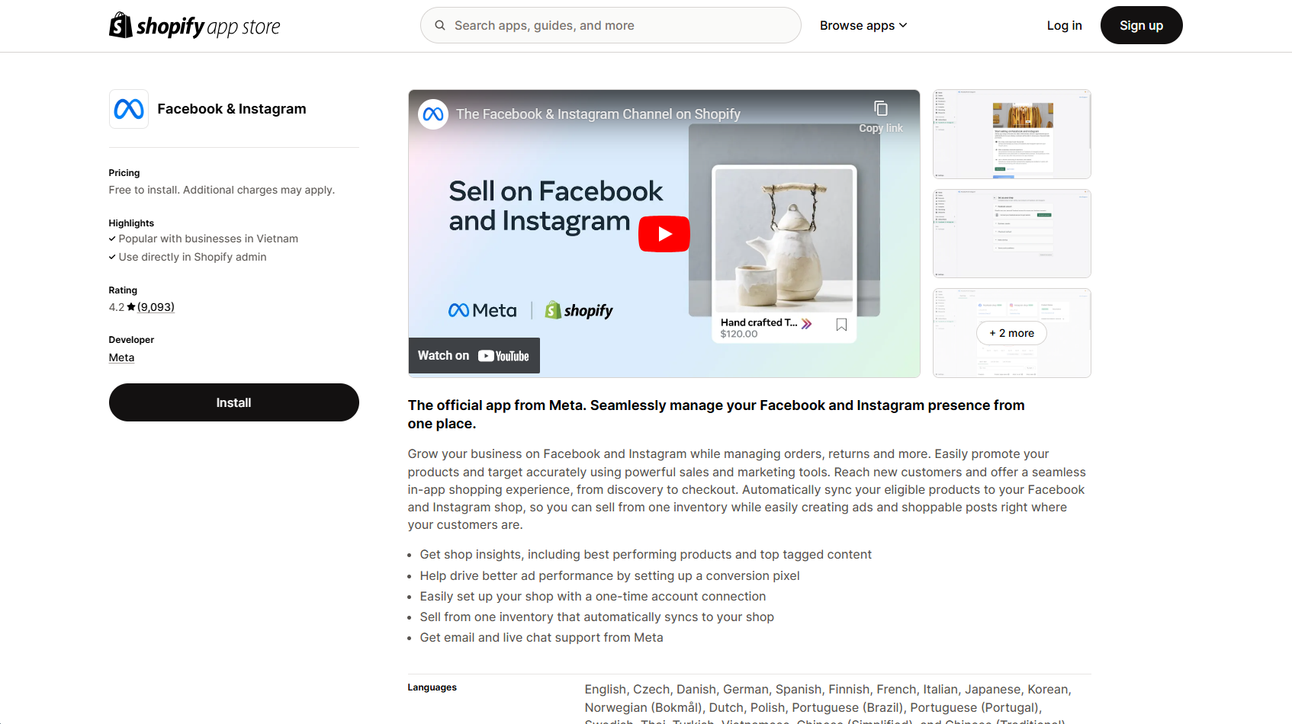Click the + 2 more button
This screenshot has height=724, width=1292.
coord(1011,333)
